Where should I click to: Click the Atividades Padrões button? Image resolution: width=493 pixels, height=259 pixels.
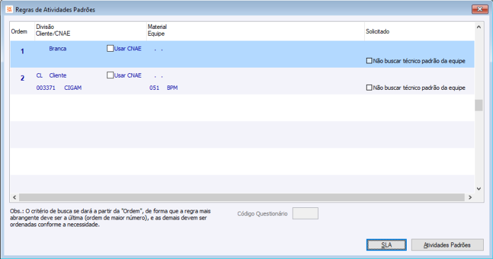447,245
